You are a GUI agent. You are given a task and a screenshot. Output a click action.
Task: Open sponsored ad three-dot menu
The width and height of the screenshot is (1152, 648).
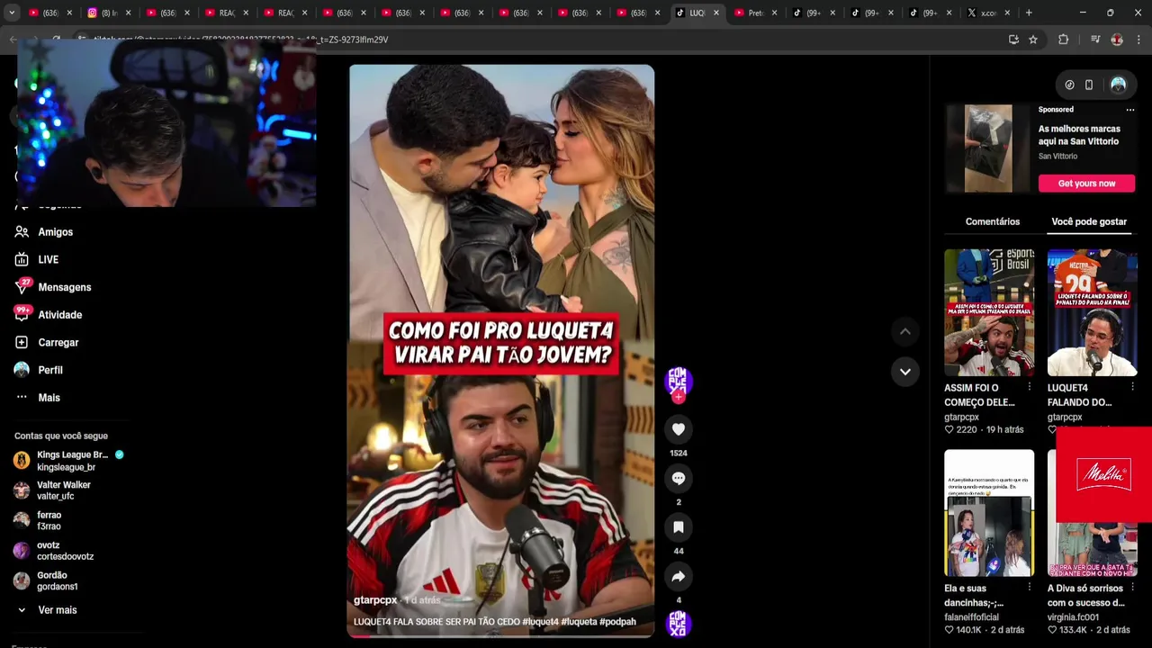click(x=1129, y=110)
